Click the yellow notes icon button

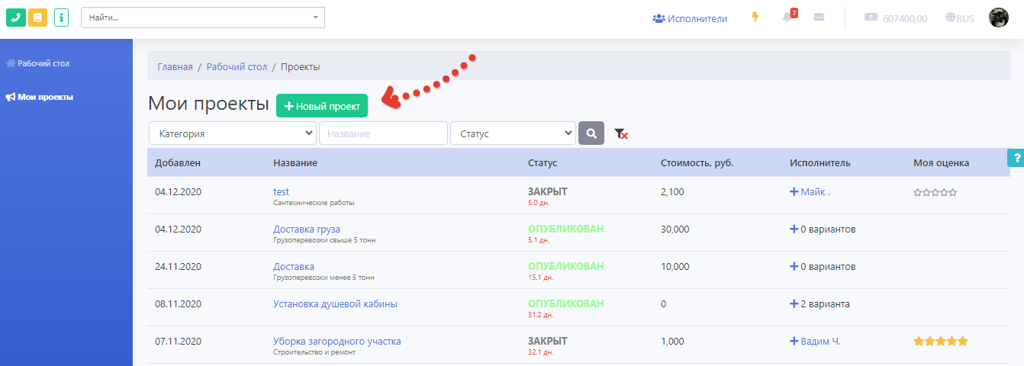click(37, 18)
